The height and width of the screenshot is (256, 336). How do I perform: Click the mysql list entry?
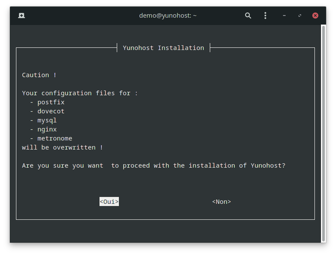click(x=47, y=121)
